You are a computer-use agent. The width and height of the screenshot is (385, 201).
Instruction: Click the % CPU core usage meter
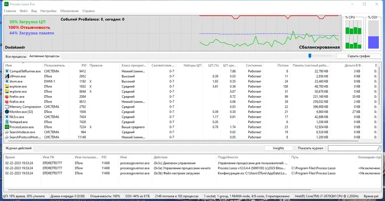point(353,34)
